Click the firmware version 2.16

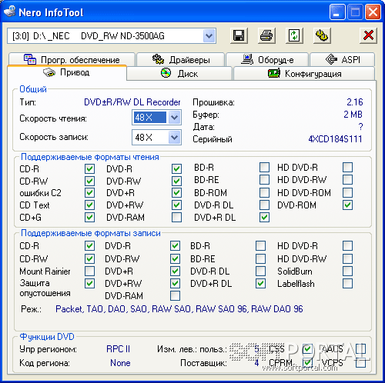pos(355,102)
